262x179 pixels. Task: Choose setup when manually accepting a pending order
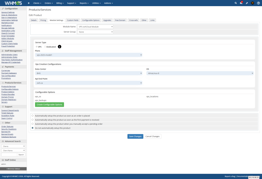32,124
